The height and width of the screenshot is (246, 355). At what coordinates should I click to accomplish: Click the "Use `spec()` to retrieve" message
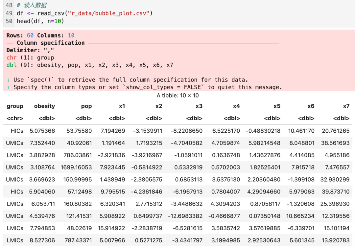[130, 80]
